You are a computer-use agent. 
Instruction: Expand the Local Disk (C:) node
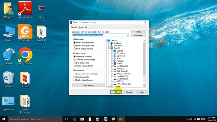tap(112, 66)
